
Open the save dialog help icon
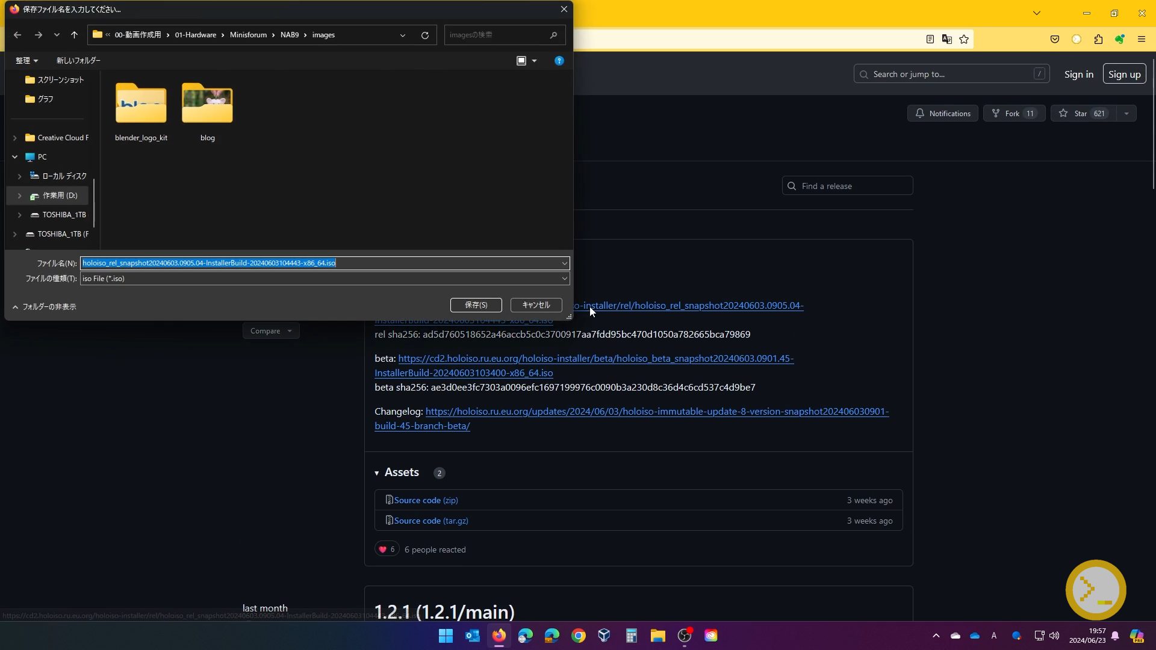tap(559, 61)
